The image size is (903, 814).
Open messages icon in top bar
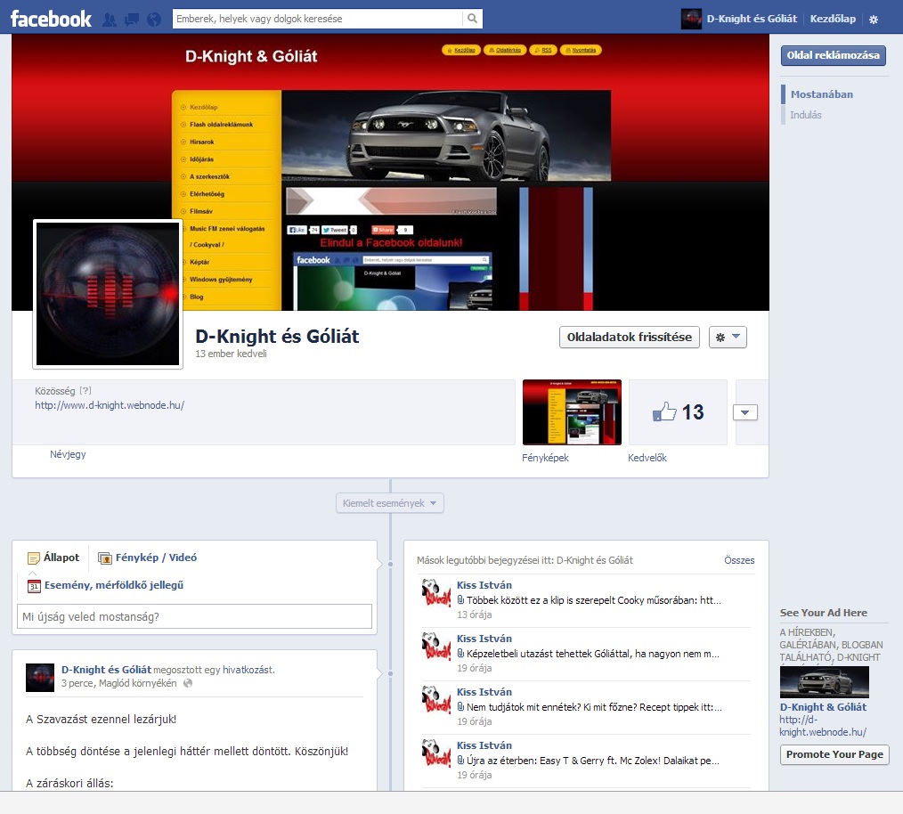(132, 20)
